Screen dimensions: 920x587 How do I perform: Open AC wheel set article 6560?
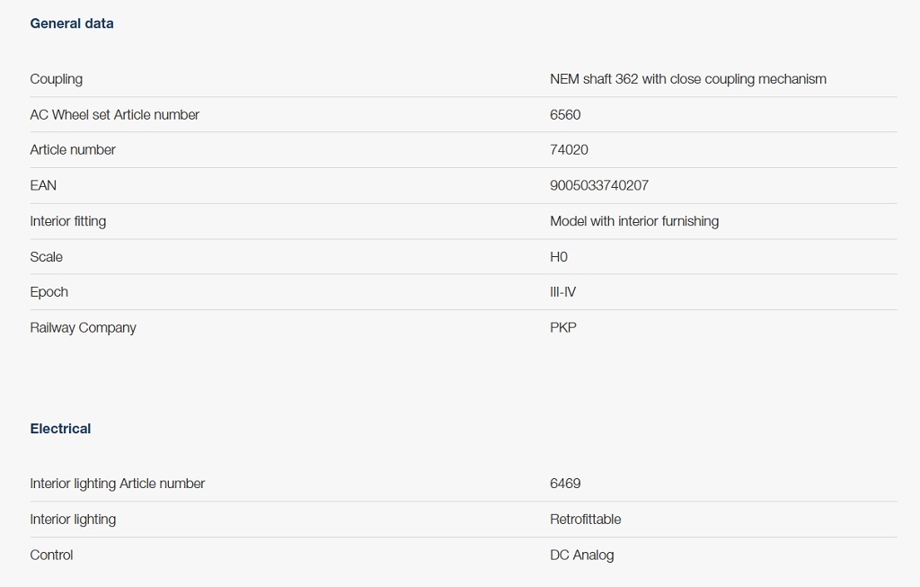565,115
